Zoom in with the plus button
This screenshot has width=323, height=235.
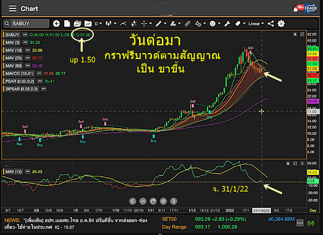(163, 201)
